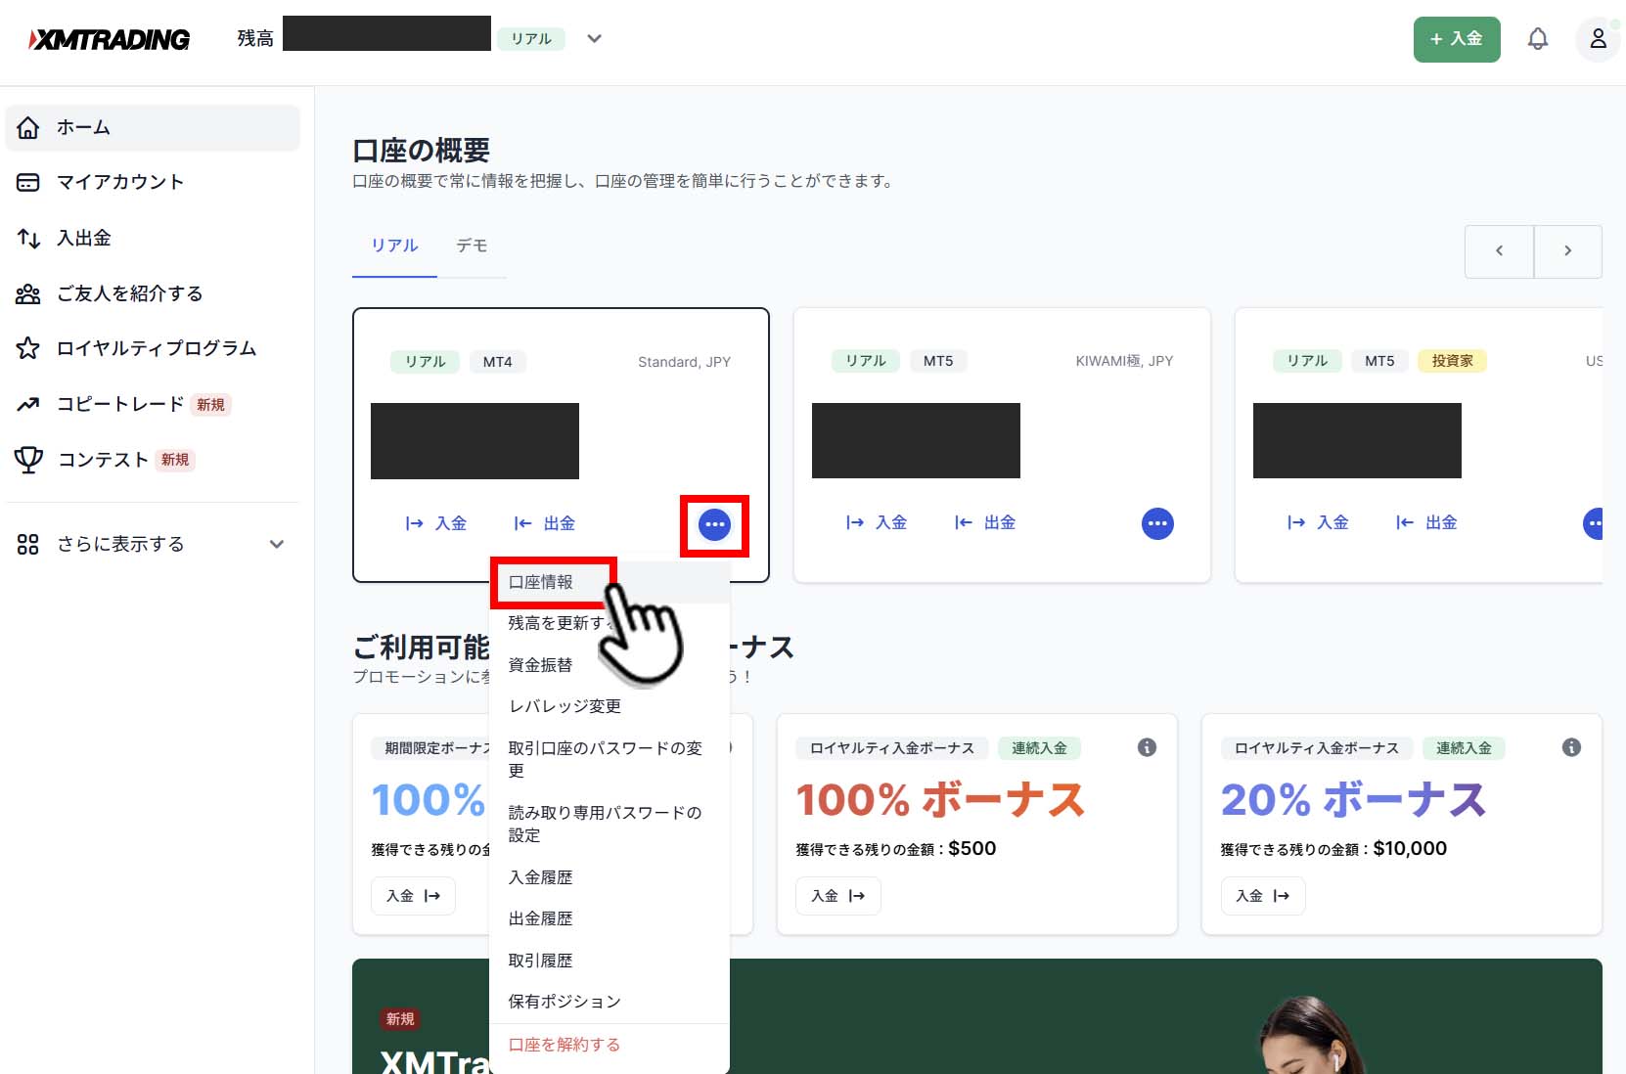This screenshot has height=1074, width=1626.
Task: Open info icon on 100% ボーナス loyalty card
Action: [x=1147, y=747]
